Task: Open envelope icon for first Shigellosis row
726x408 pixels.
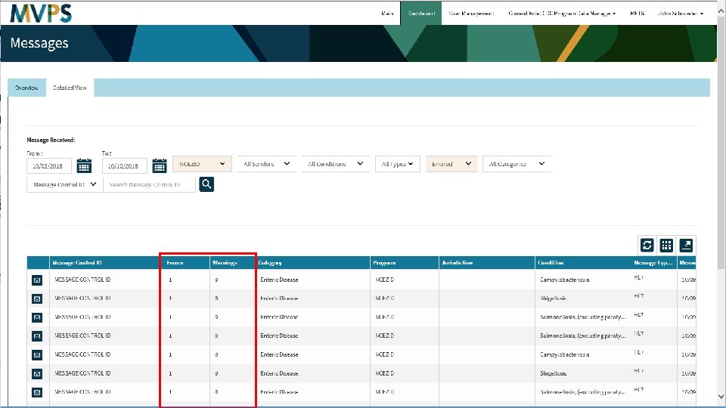Action: tap(37, 299)
